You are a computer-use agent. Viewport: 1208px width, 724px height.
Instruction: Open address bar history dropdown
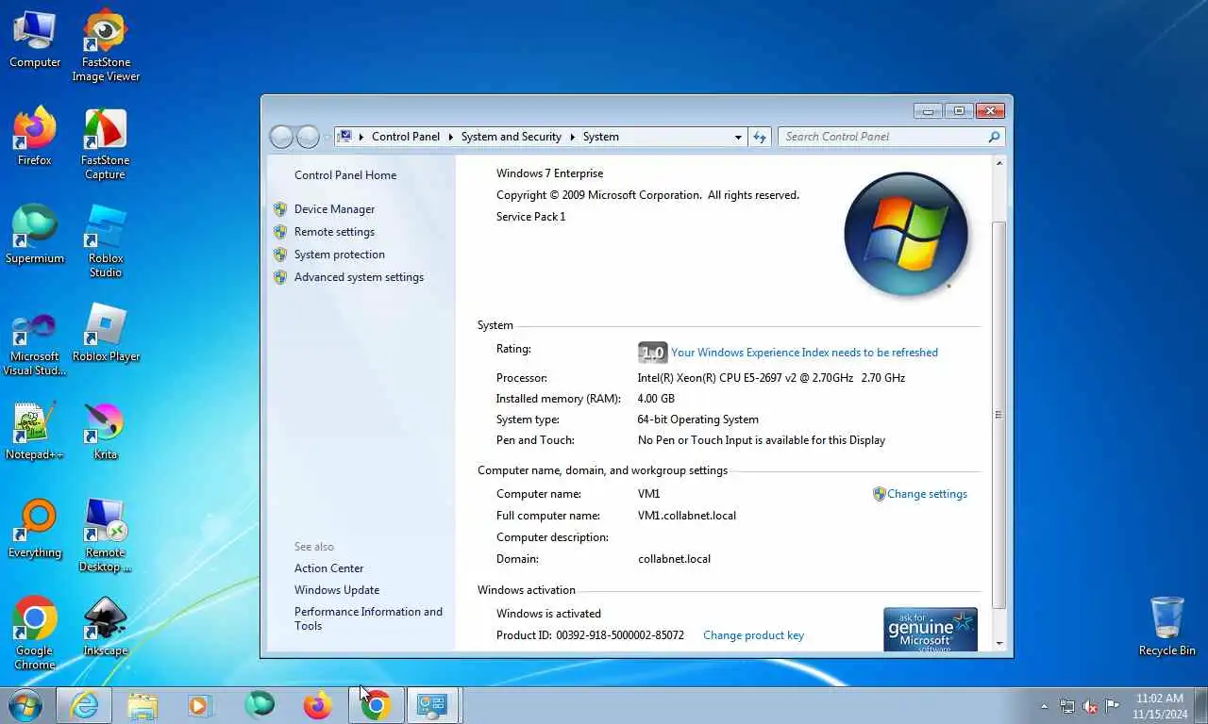[x=738, y=137]
